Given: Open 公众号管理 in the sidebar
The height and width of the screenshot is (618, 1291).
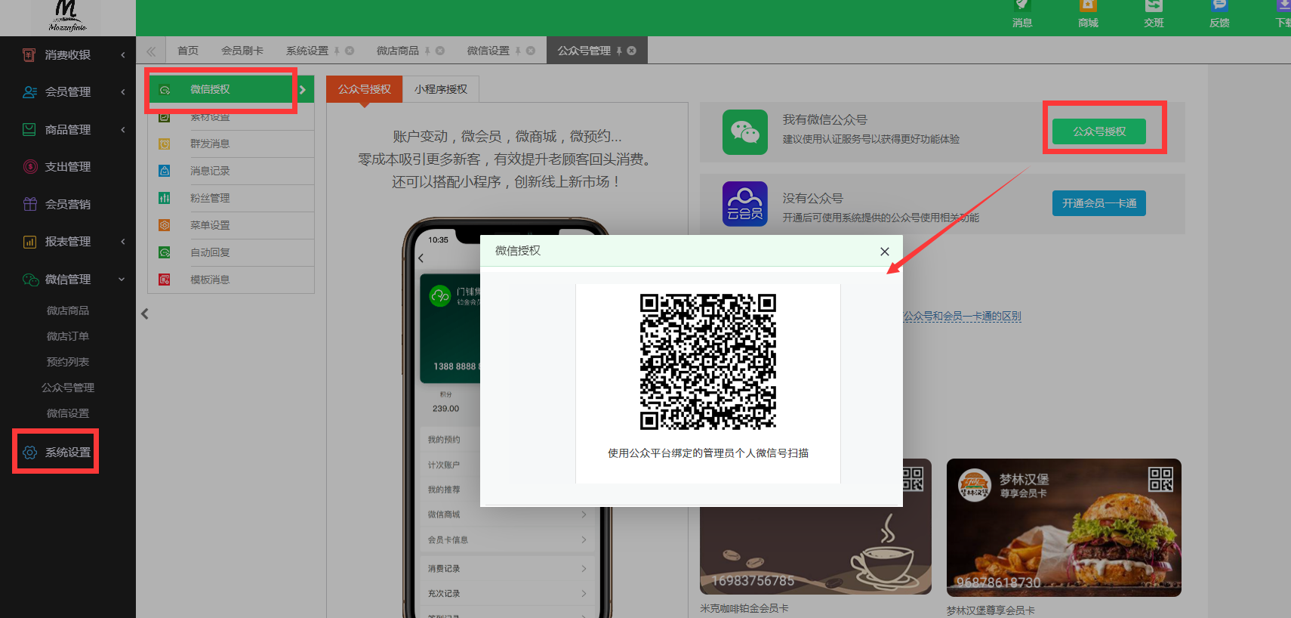Looking at the screenshot, I should 68,388.
